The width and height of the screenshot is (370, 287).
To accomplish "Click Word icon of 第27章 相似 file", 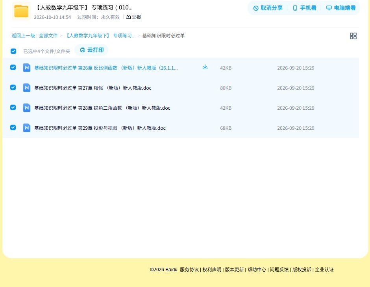I will (x=27, y=88).
